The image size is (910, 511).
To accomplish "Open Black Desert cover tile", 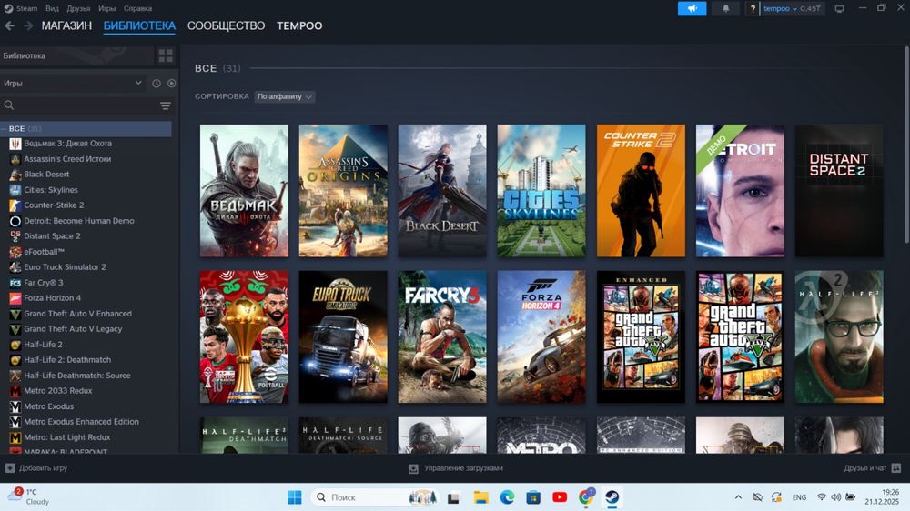I will [442, 191].
